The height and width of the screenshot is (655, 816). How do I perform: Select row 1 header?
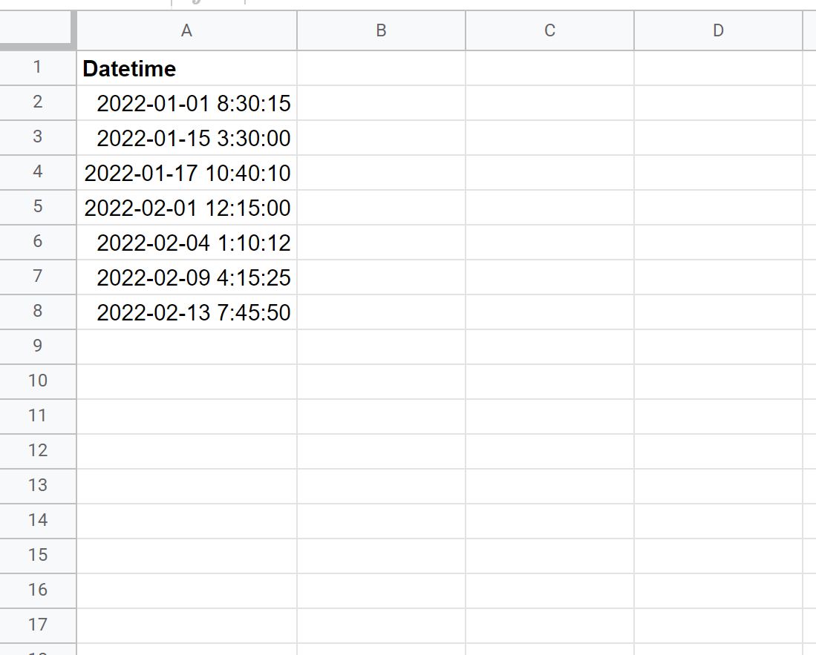[x=37, y=68]
